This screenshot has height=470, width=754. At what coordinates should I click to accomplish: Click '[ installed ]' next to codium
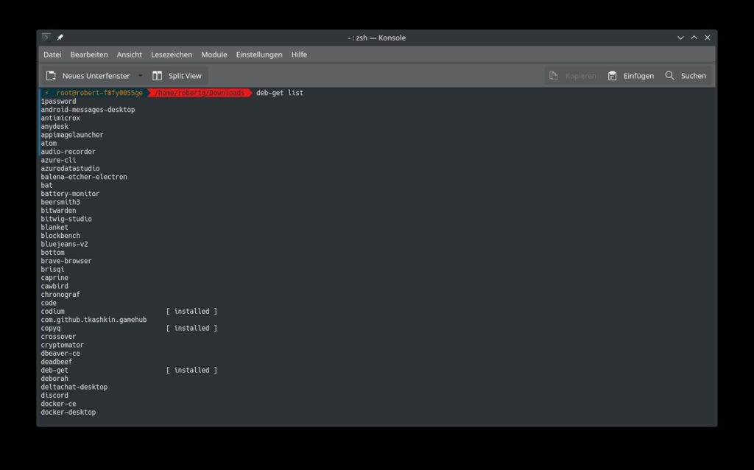click(x=192, y=312)
